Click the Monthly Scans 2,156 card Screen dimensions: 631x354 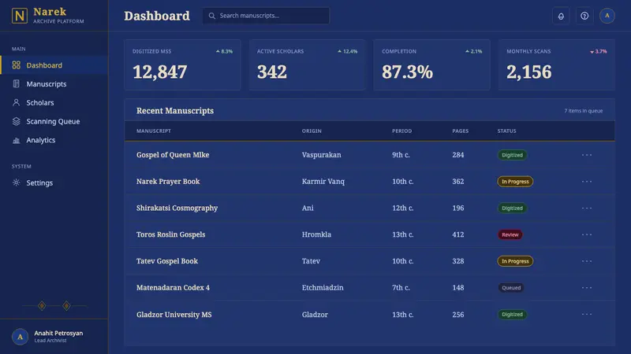point(557,65)
